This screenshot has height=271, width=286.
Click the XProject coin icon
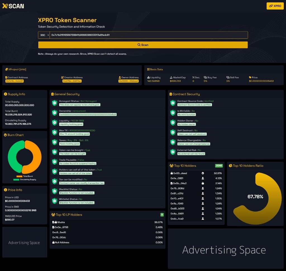[7, 69]
